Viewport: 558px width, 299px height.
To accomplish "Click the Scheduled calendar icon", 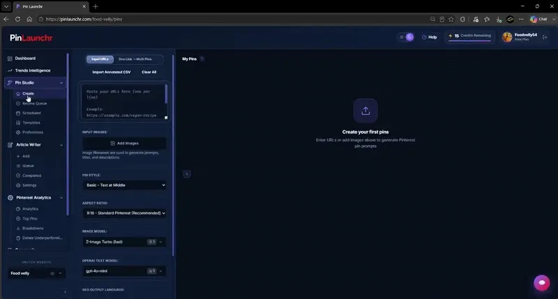I will point(18,113).
